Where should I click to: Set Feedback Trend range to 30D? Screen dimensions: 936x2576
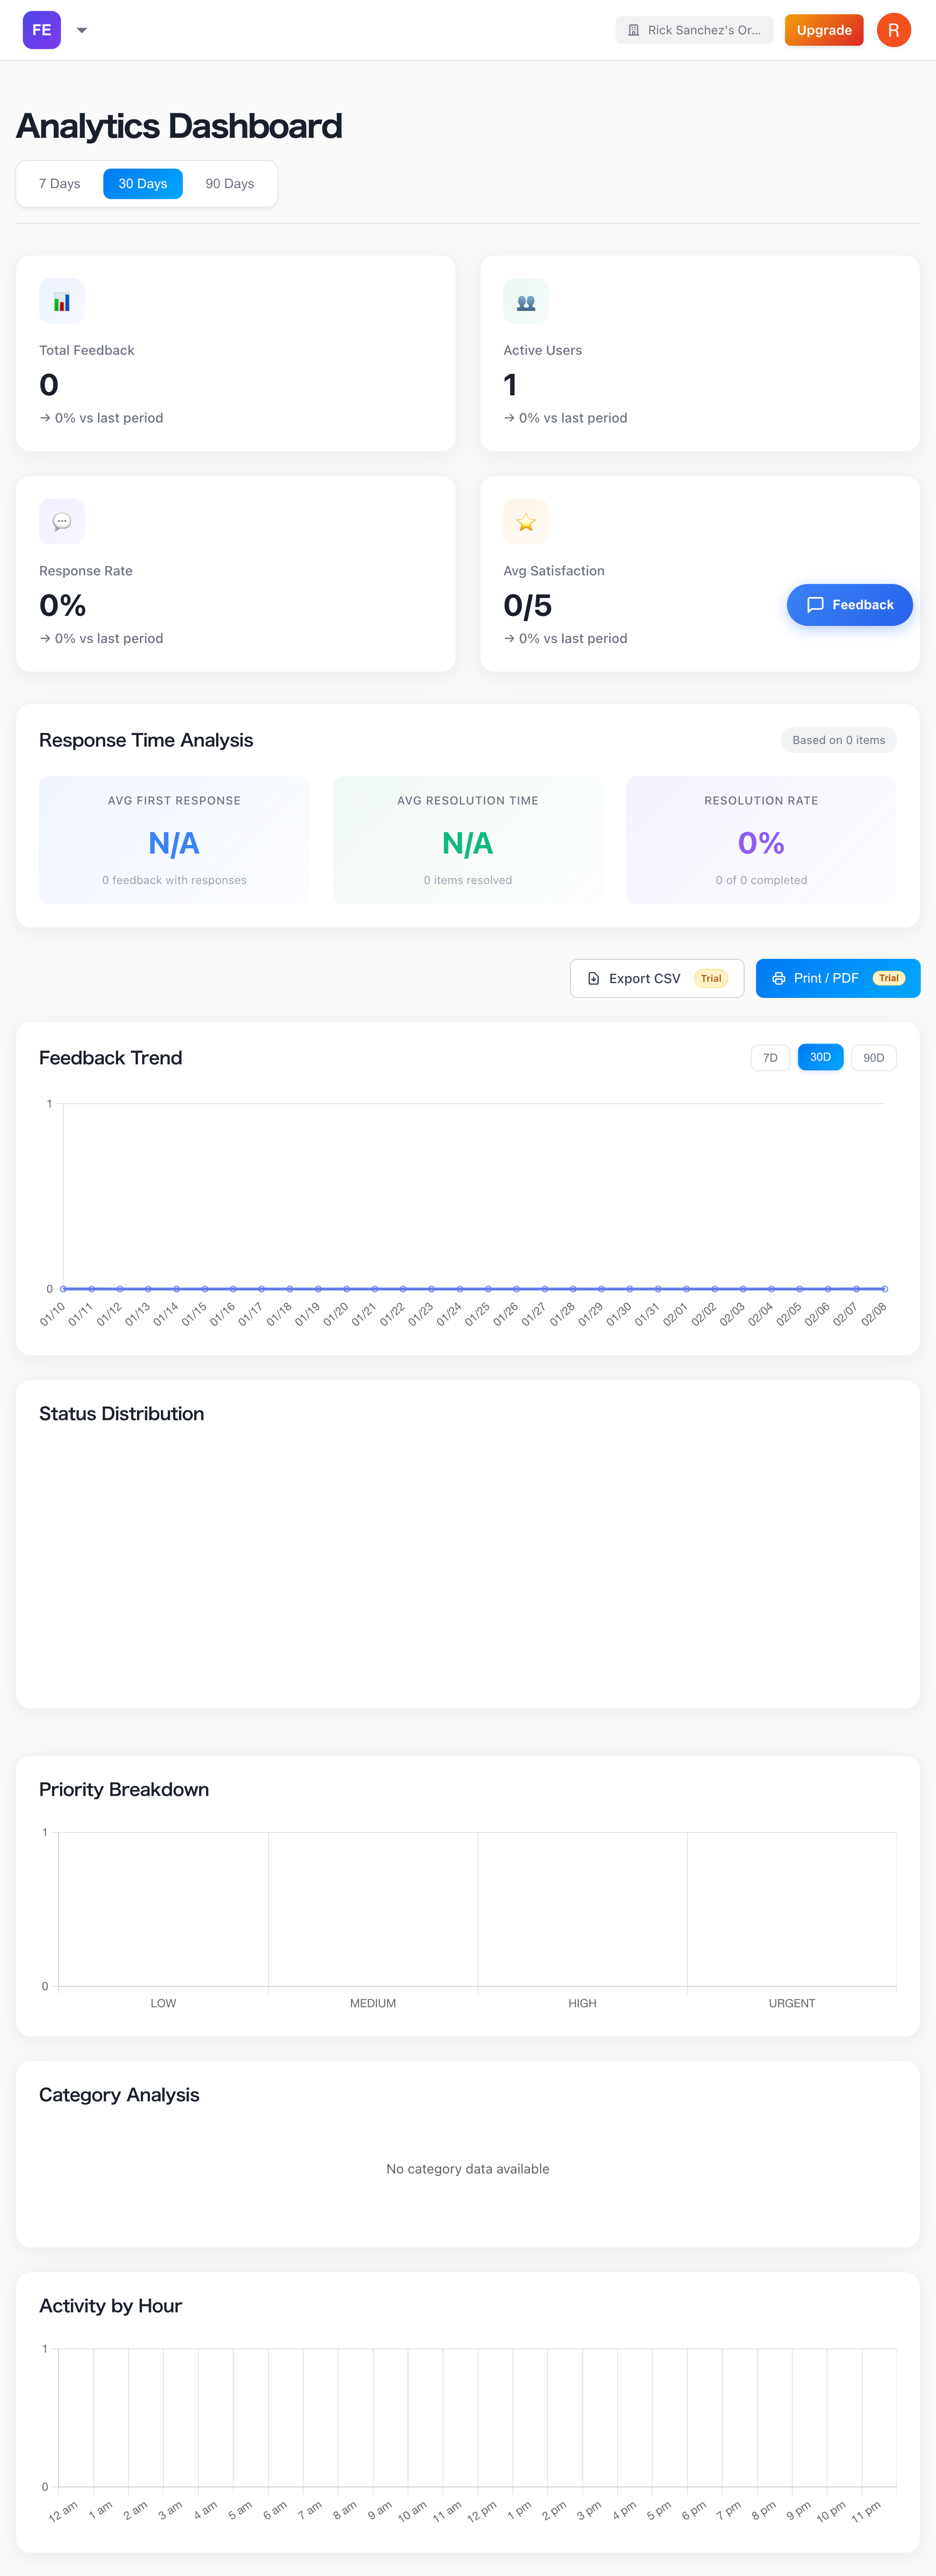820,1058
